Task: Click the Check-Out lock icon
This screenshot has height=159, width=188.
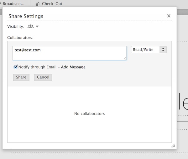Action: [x=37, y=4]
